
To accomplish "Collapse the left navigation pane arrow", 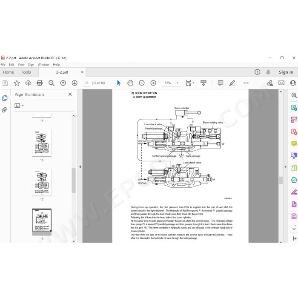I will pyautogui.click(x=80, y=167).
